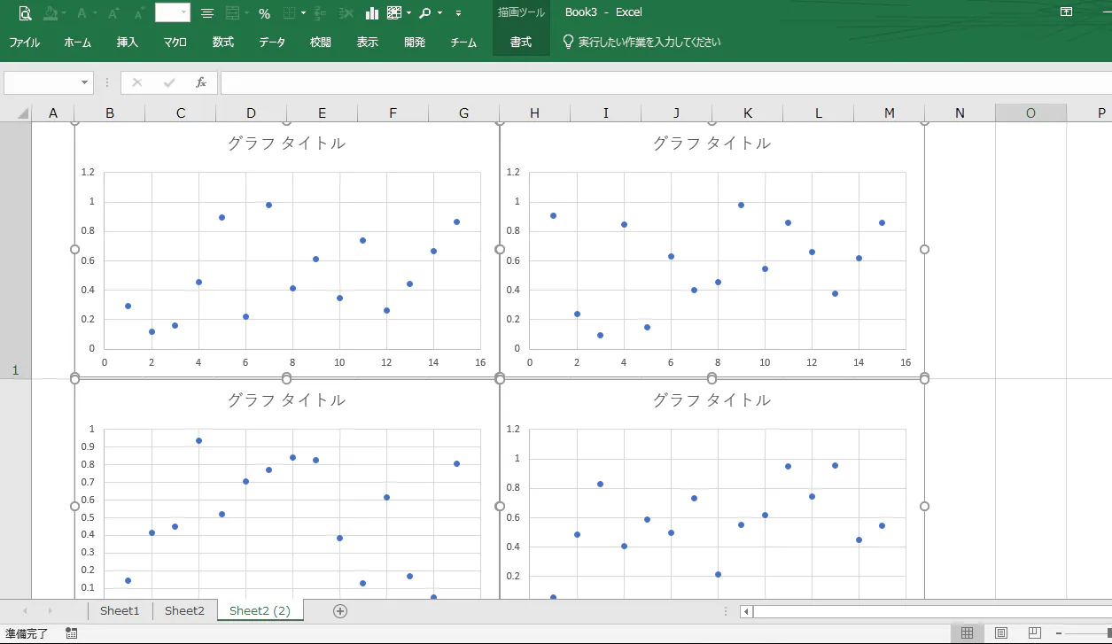
Task: Open the font size combo box
Action: point(172,12)
